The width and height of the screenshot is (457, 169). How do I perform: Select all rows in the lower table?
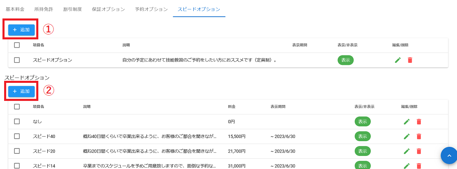(x=17, y=107)
